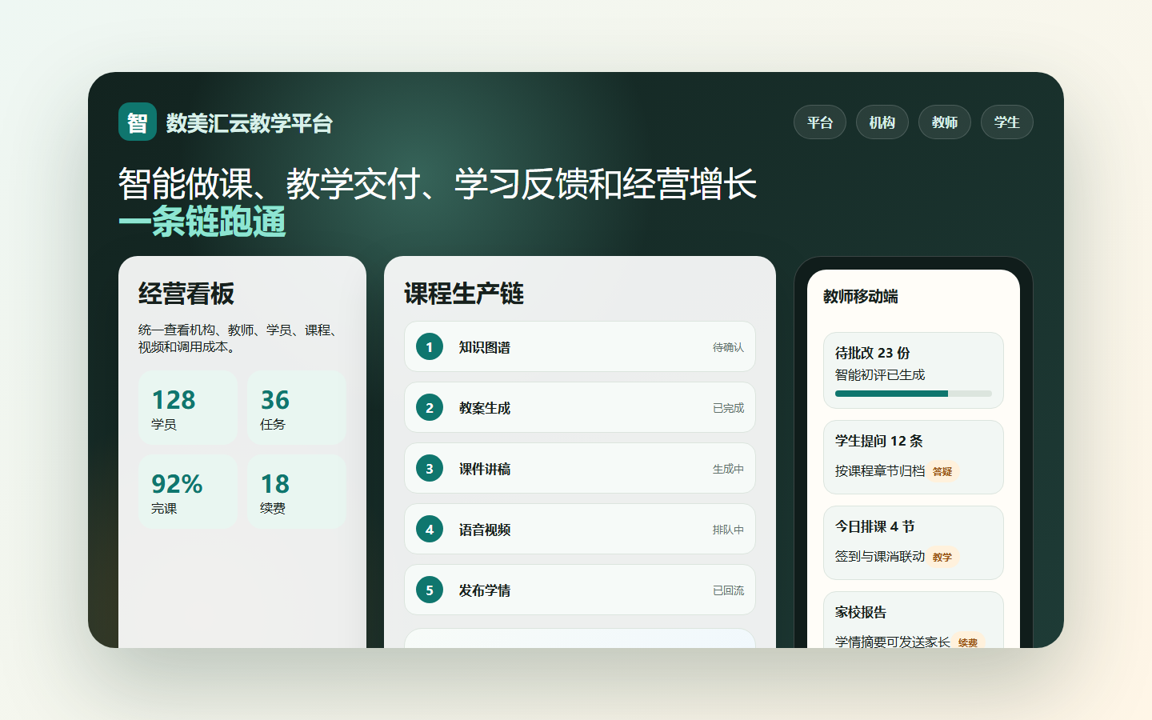1152x720 pixels.
Task: Open the 机构 nav tab
Action: (x=882, y=122)
